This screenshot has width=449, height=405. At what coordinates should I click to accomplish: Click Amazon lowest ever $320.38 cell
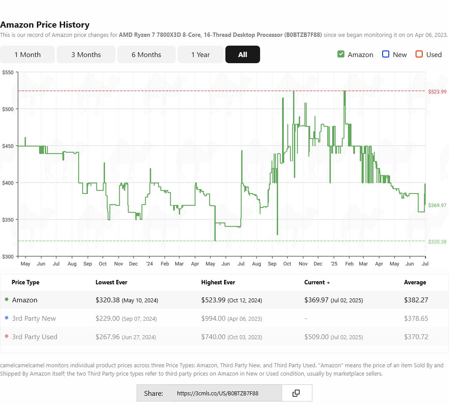(127, 300)
